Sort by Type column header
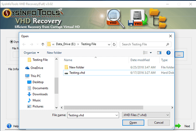The height and width of the screenshot is (131, 196). click(164, 60)
